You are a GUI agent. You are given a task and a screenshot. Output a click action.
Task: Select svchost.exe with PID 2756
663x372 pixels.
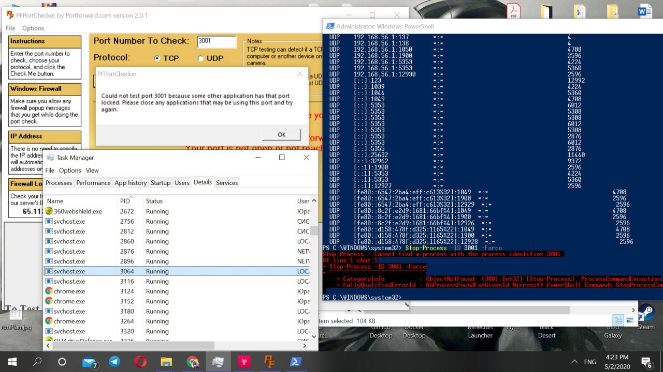(177, 221)
